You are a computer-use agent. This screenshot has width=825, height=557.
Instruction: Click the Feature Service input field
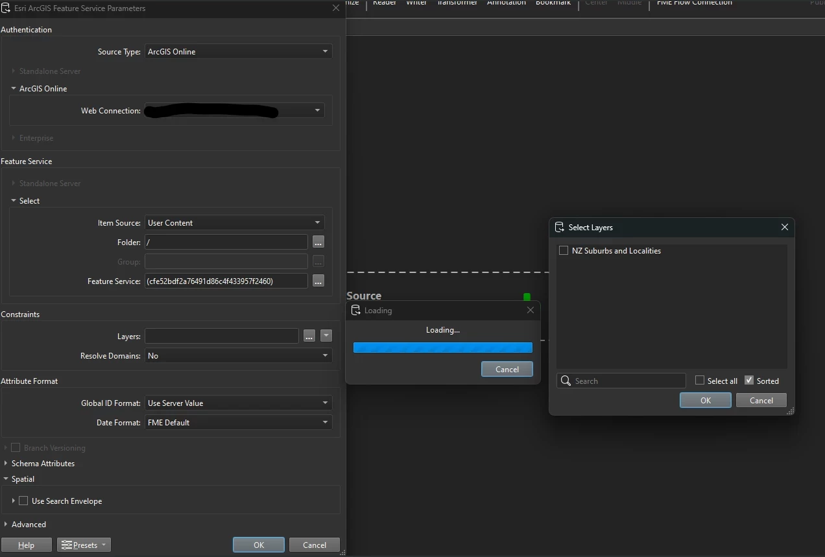226,281
